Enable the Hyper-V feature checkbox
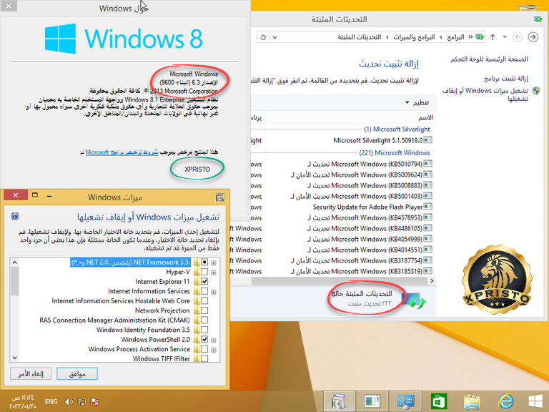Image resolution: width=549 pixels, height=412 pixels. click(x=204, y=272)
